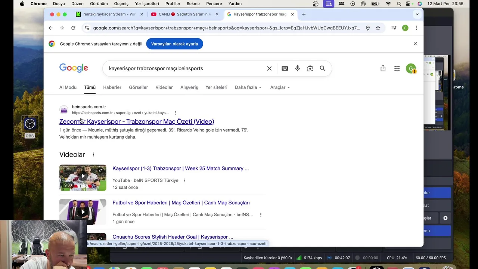Close the CANLI Sadettin Saran tab
Screen dimensions: 478x269
point(217,14)
